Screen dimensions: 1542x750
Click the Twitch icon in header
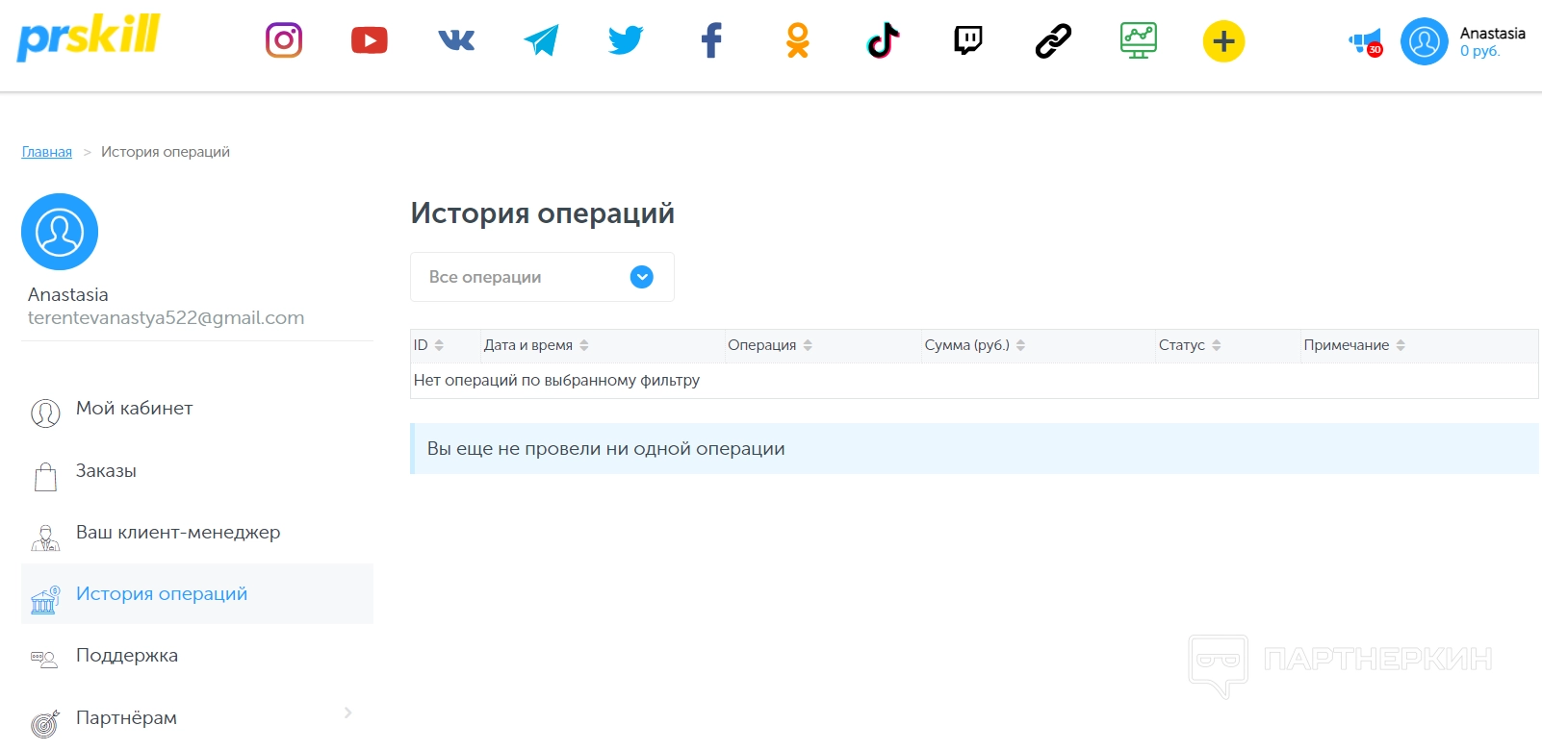click(x=967, y=40)
